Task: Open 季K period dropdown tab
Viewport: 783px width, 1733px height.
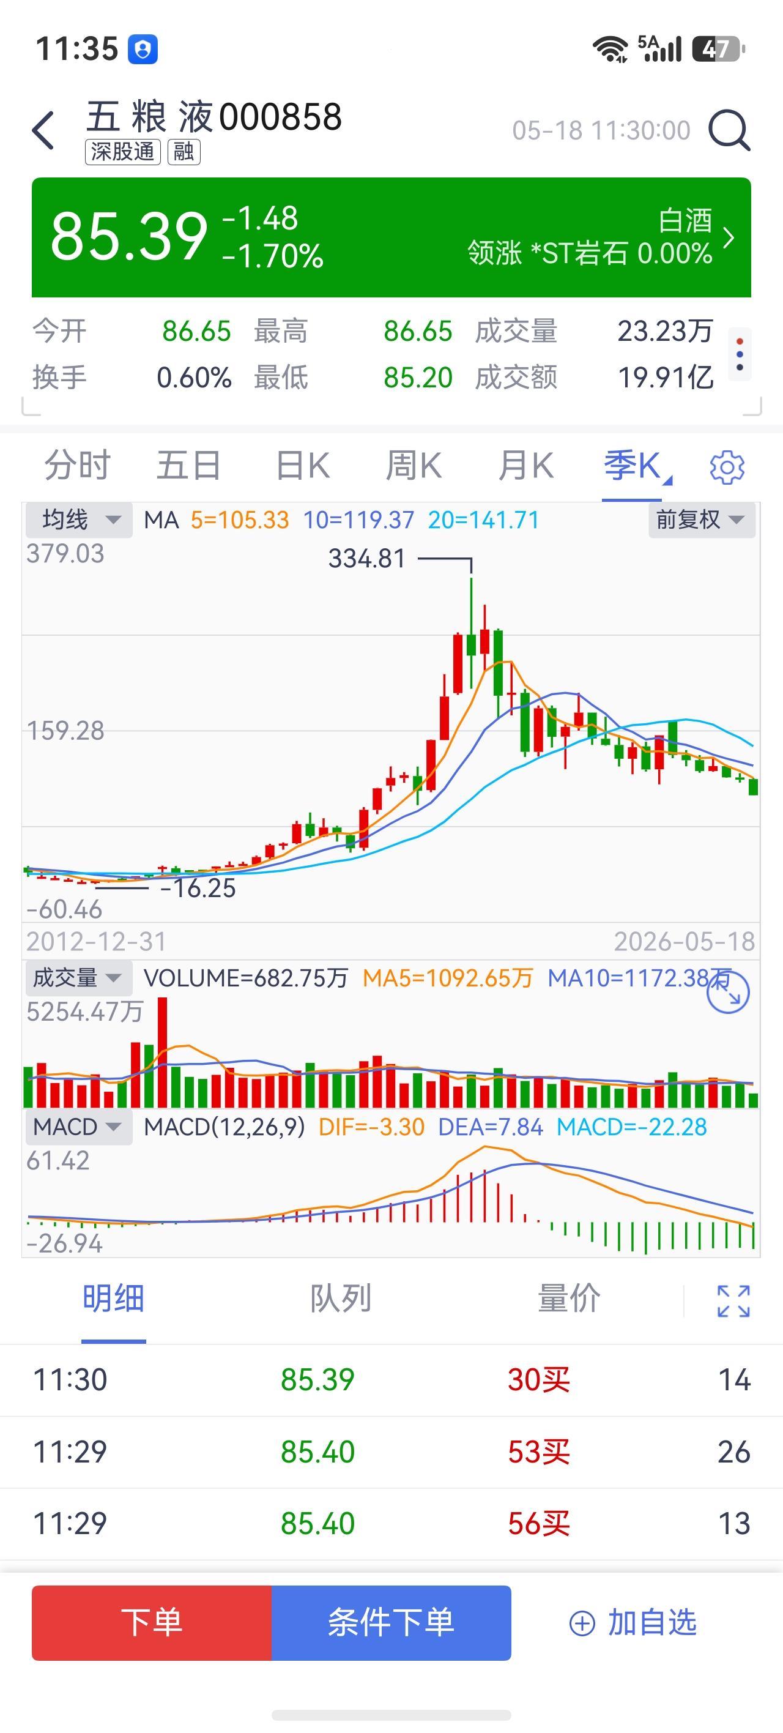Action: [x=637, y=466]
